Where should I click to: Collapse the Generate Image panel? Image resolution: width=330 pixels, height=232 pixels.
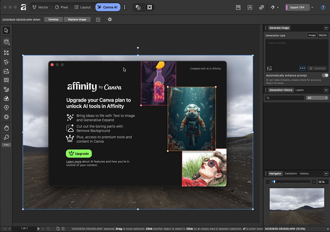pyautogui.click(x=326, y=28)
